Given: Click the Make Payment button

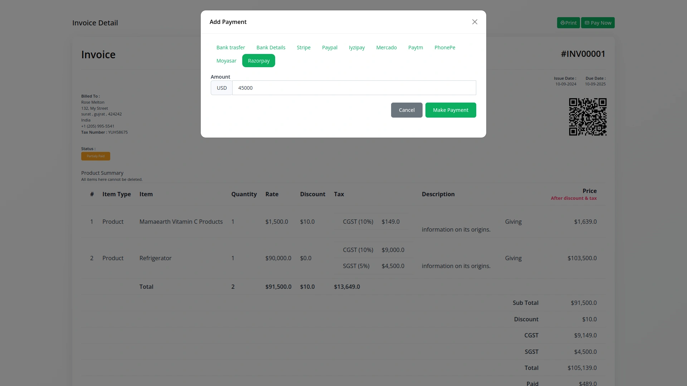Looking at the screenshot, I should click(x=450, y=110).
